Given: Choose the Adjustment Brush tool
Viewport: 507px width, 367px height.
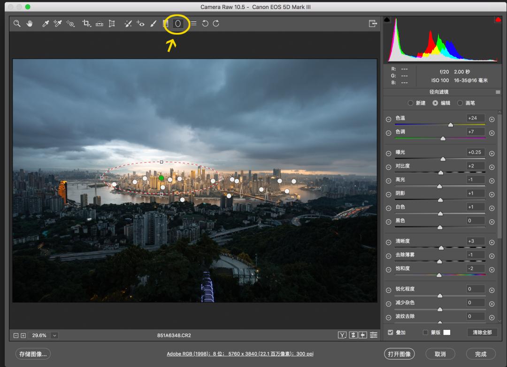Looking at the screenshot, I should pos(153,23).
